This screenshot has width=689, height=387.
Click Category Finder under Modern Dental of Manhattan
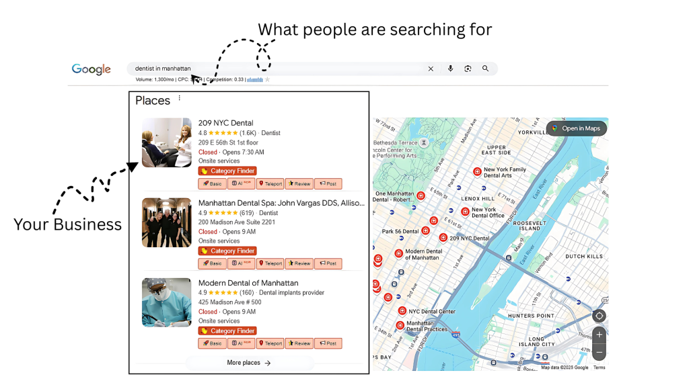click(227, 331)
